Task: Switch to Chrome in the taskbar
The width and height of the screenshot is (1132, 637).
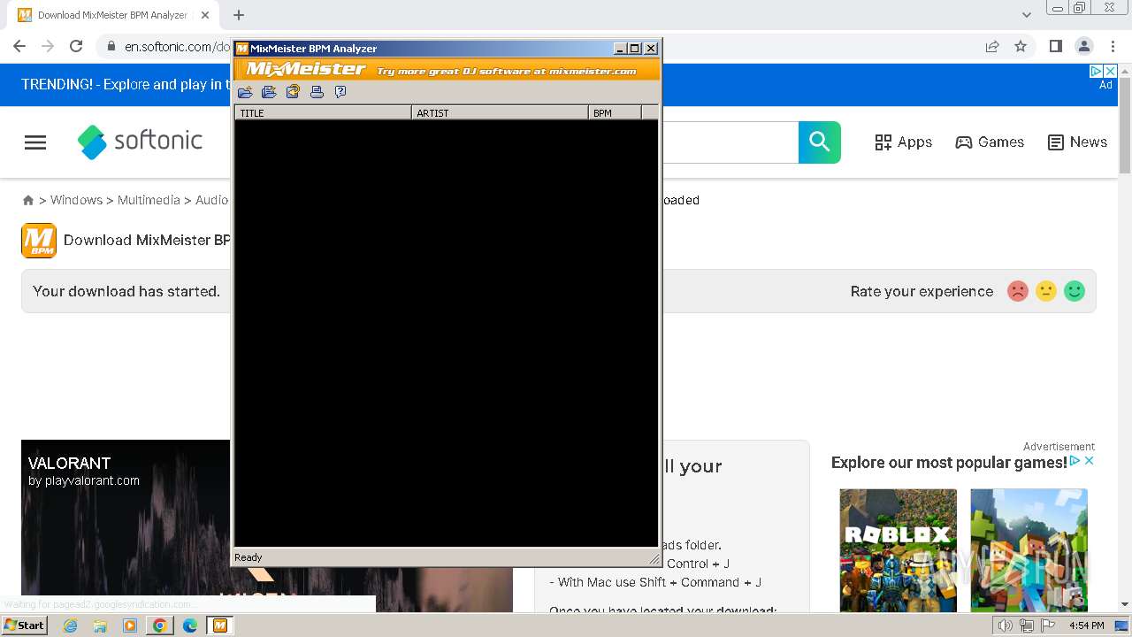Action: [x=159, y=625]
